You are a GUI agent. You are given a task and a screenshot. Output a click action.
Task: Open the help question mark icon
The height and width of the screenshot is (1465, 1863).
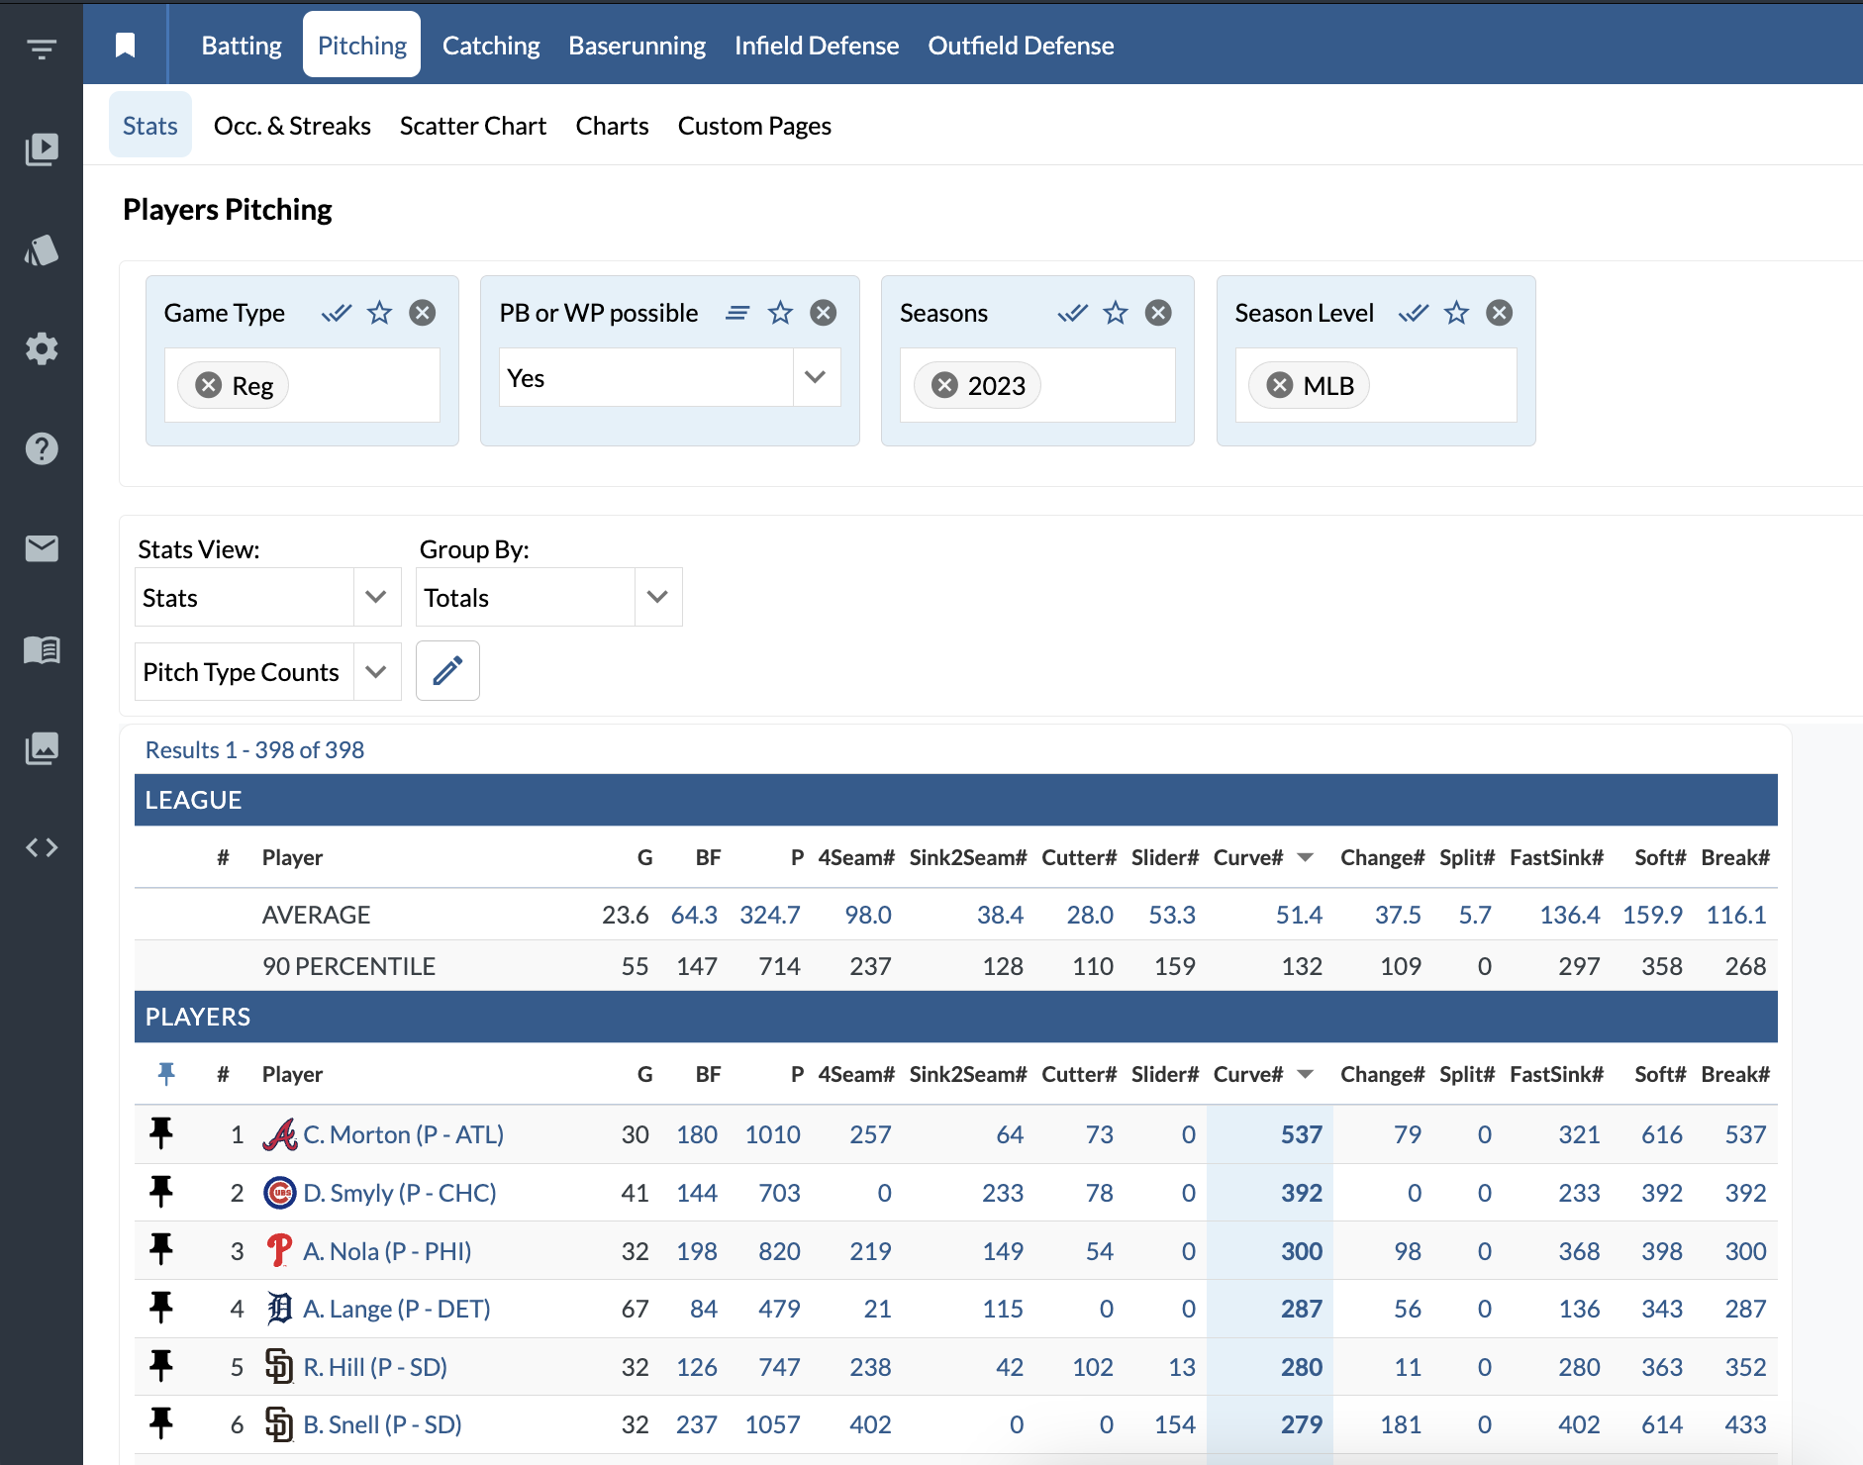42,448
